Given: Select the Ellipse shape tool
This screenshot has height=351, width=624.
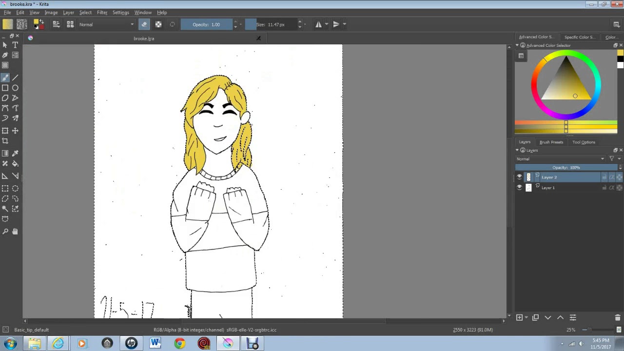Looking at the screenshot, I should click(15, 88).
